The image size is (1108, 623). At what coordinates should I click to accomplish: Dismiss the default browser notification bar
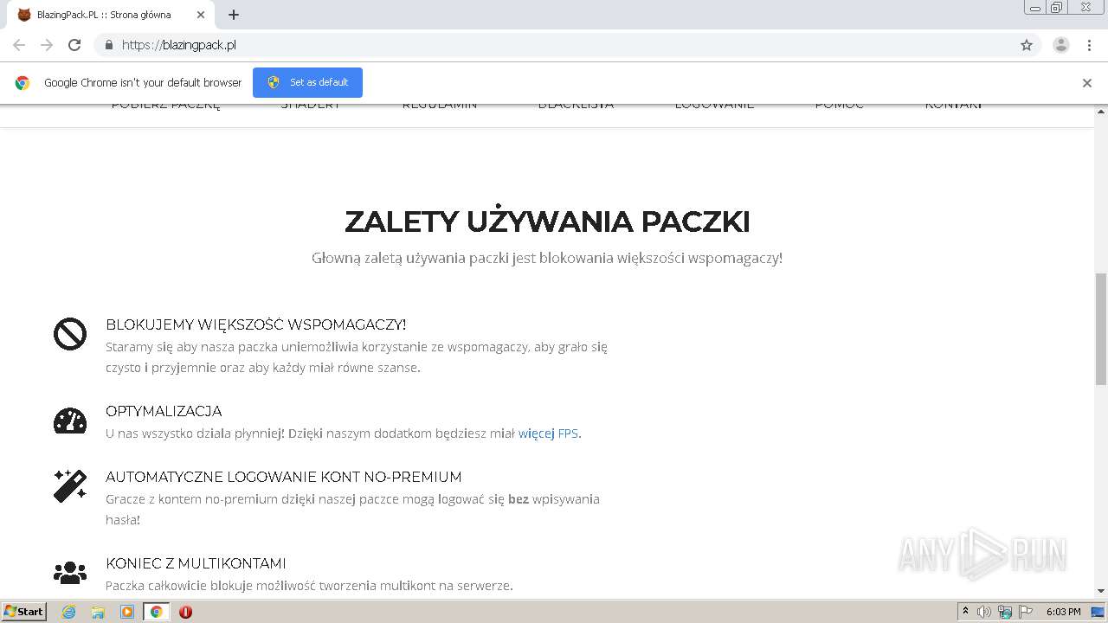point(1087,83)
